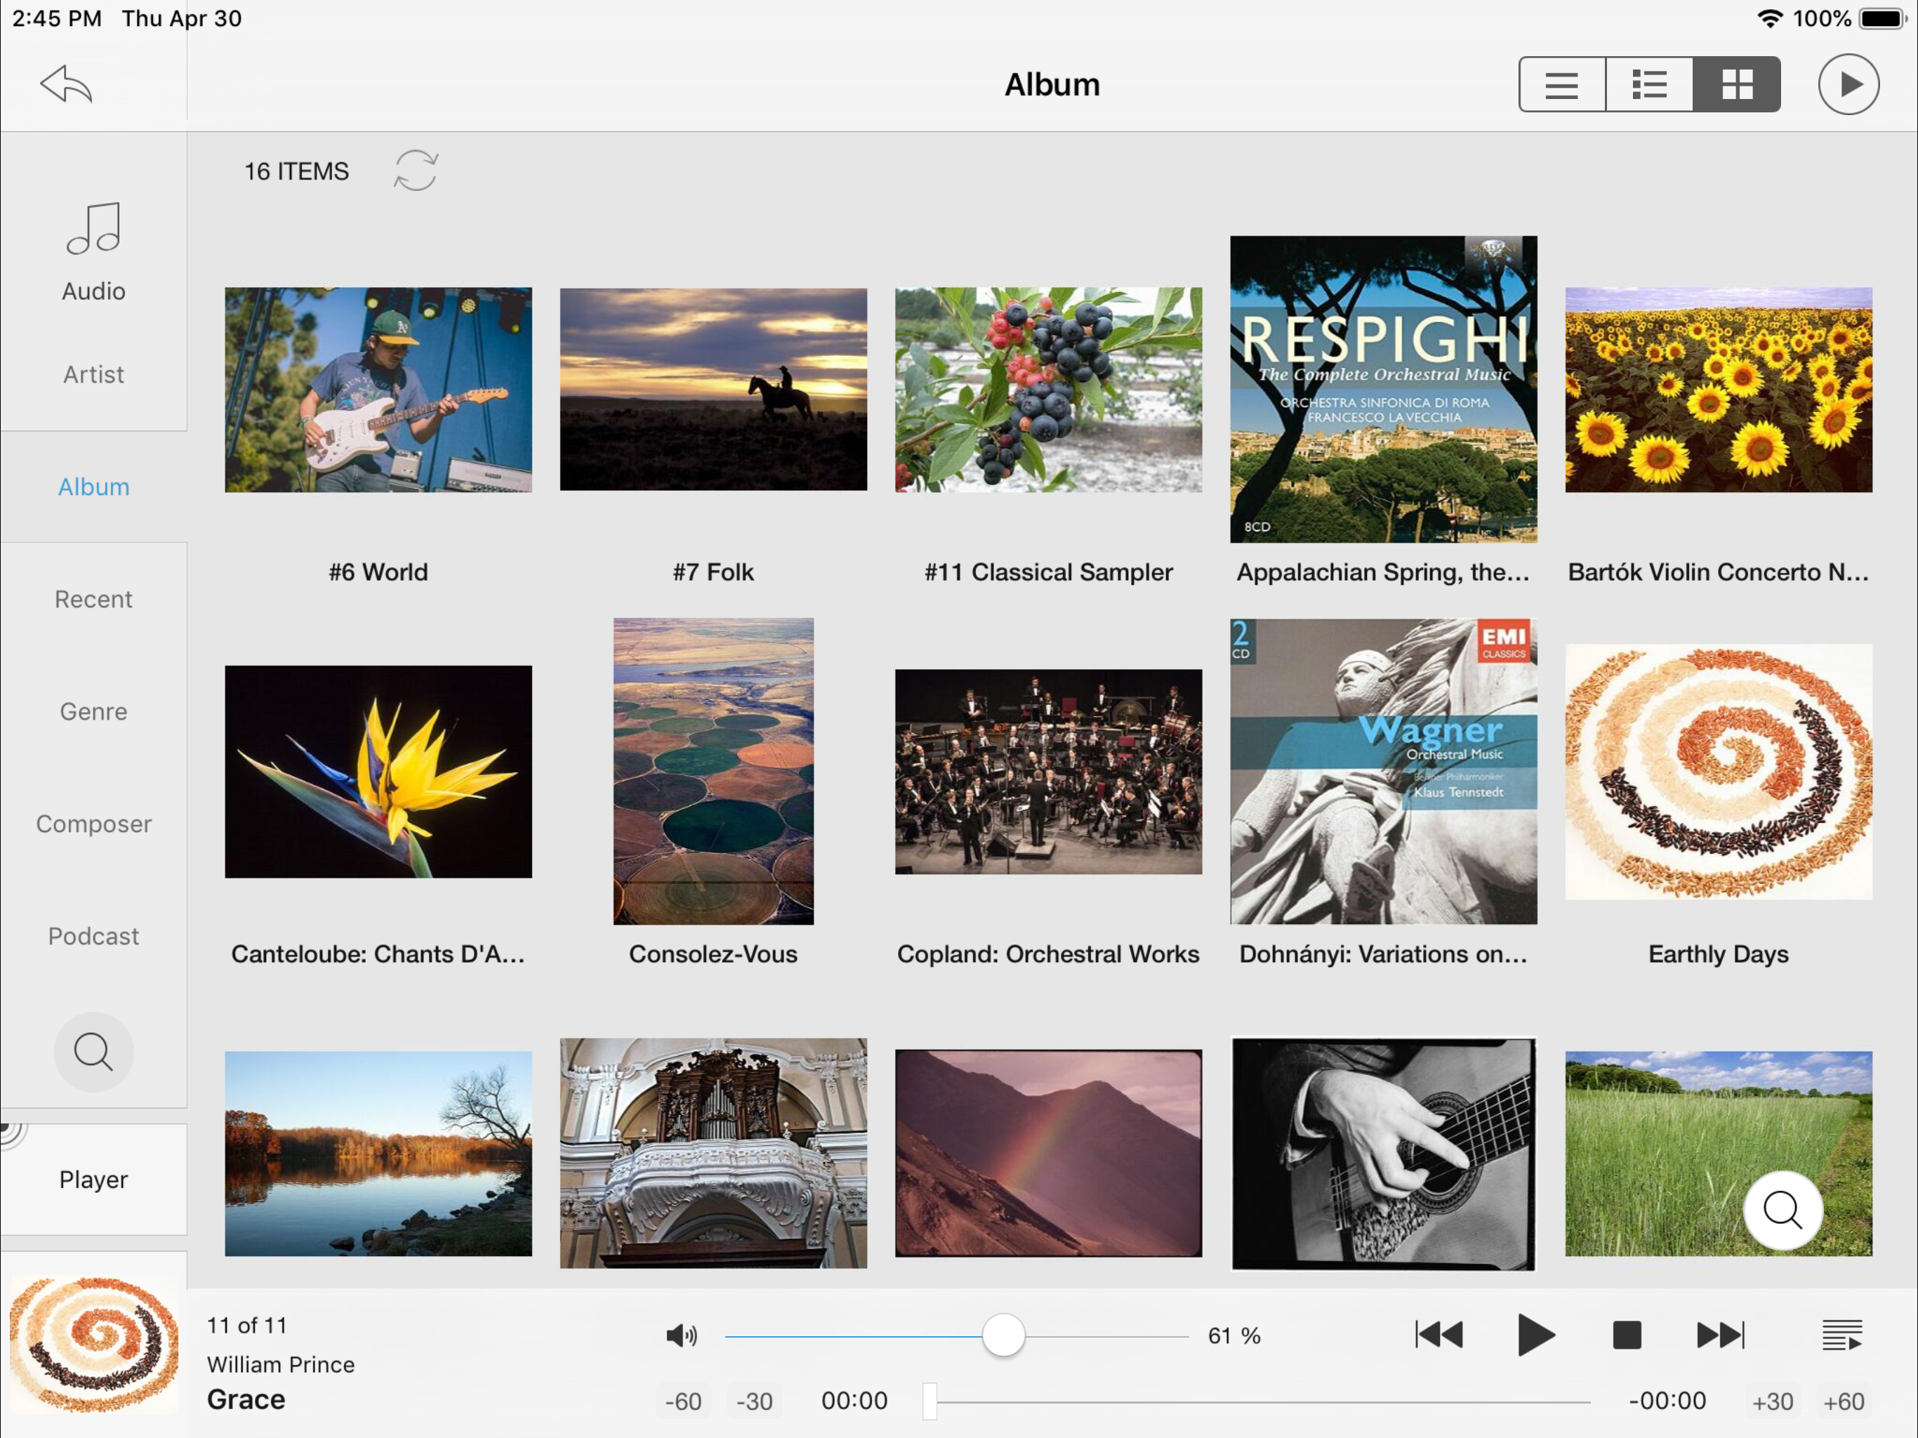Open the play queue icon
1918x1438 pixels.
[x=1841, y=1335]
